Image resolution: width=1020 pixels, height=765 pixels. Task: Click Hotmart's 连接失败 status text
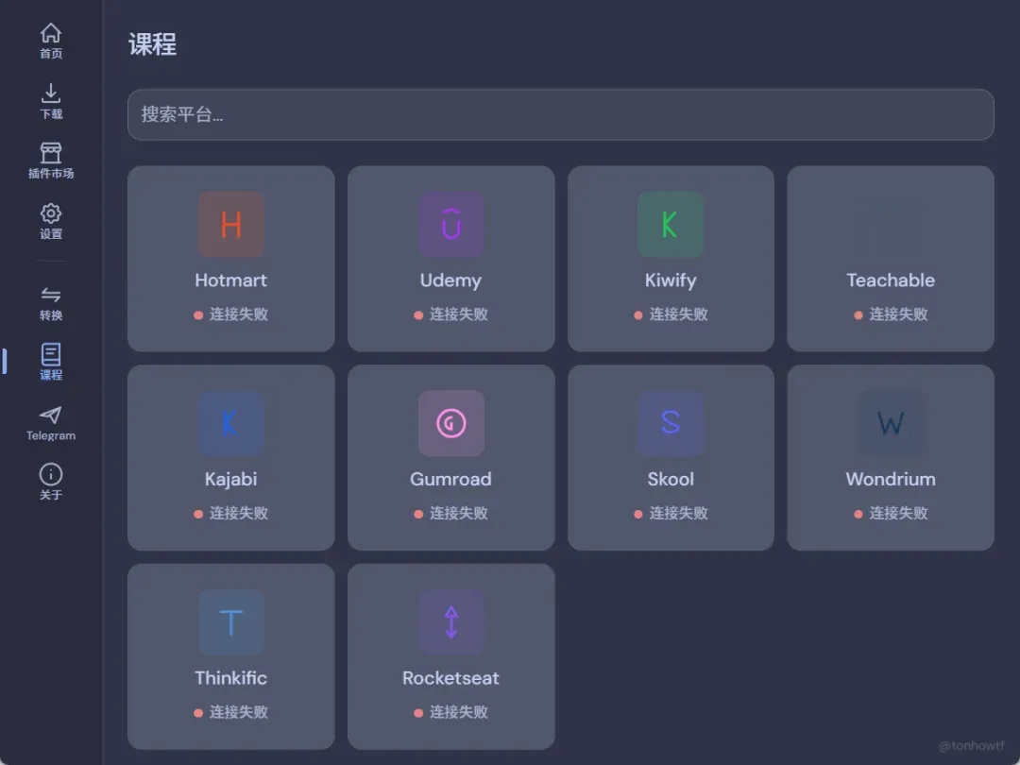(239, 314)
